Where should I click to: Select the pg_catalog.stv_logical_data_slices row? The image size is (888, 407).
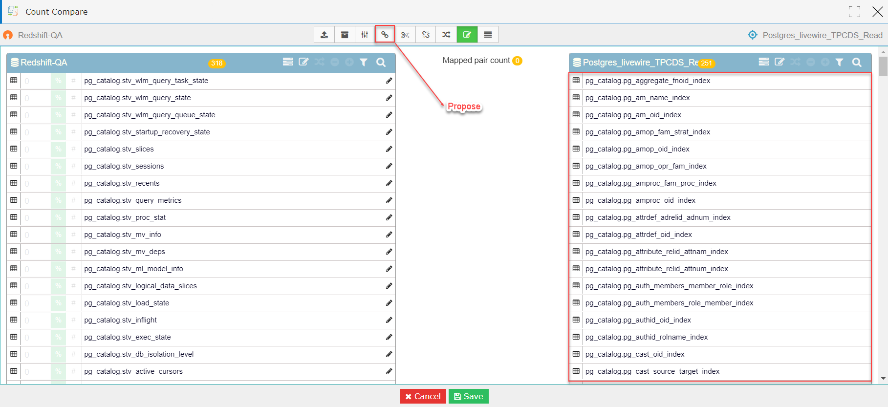(x=201, y=286)
